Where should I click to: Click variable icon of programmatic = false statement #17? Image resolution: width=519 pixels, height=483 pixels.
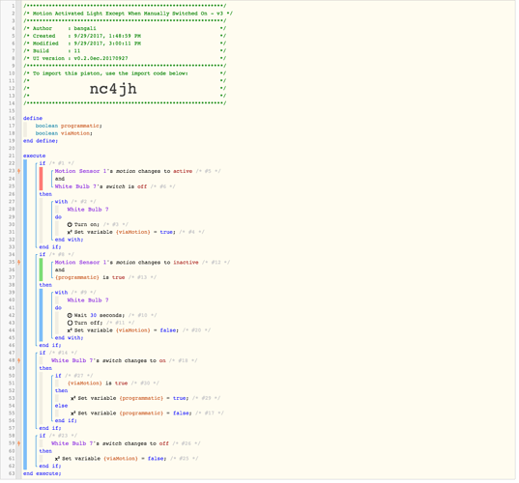(x=73, y=413)
